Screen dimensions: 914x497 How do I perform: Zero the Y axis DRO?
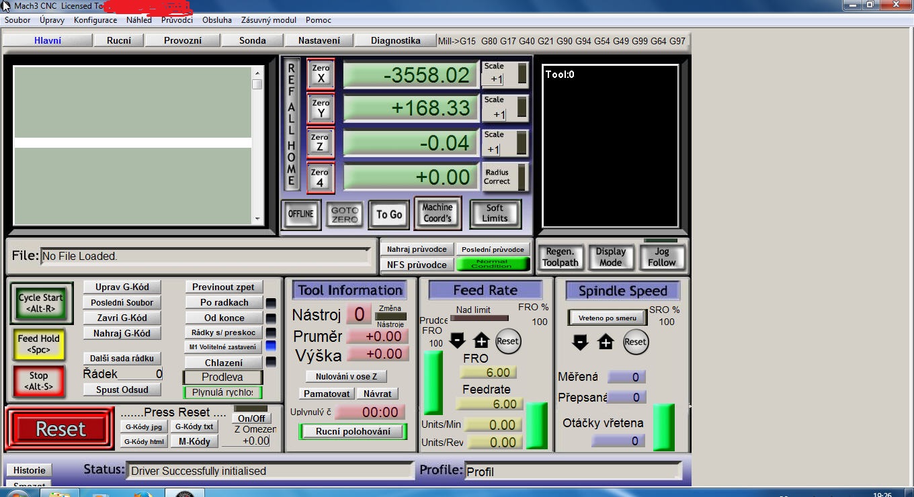[321, 109]
